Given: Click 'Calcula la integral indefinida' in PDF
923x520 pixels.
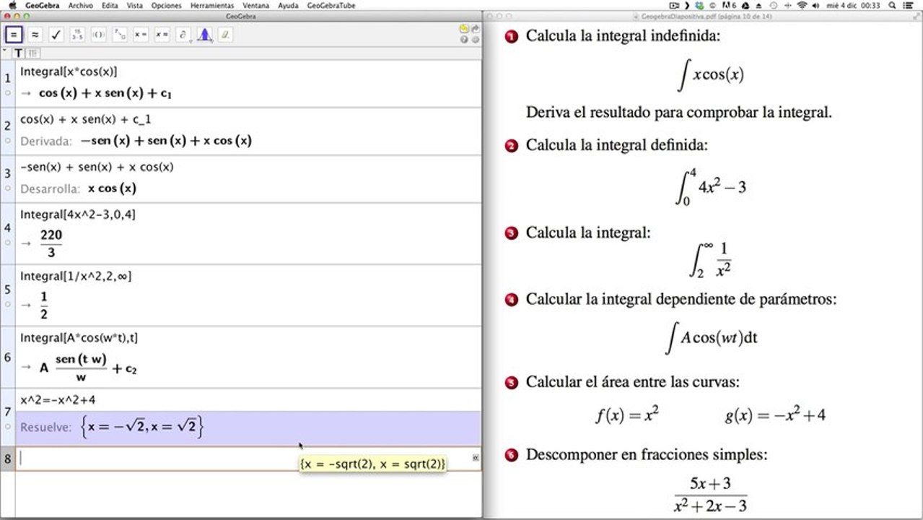Looking at the screenshot, I should 623,36.
